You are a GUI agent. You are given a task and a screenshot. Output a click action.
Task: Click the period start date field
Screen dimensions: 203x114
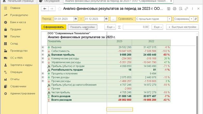(x=64, y=19)
